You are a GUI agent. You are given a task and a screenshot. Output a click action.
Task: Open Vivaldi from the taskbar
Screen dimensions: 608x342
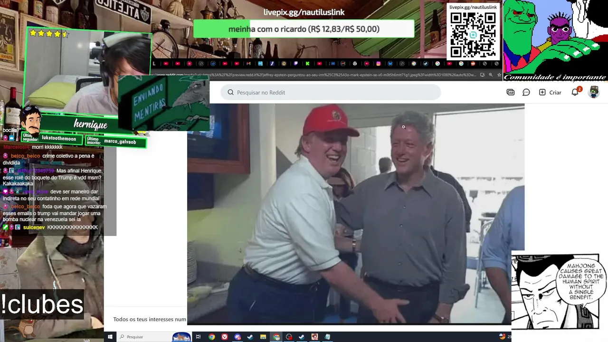pyautogui.click(x=225, y=337)
